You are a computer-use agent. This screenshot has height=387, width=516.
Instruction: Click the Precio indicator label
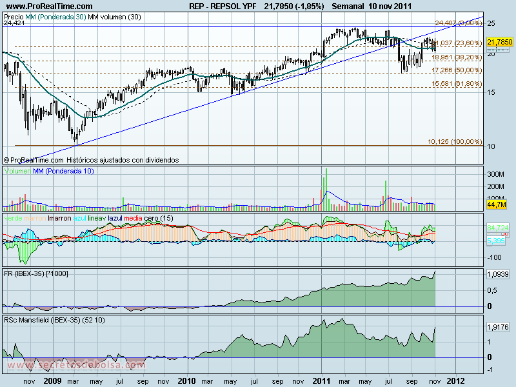14,17
